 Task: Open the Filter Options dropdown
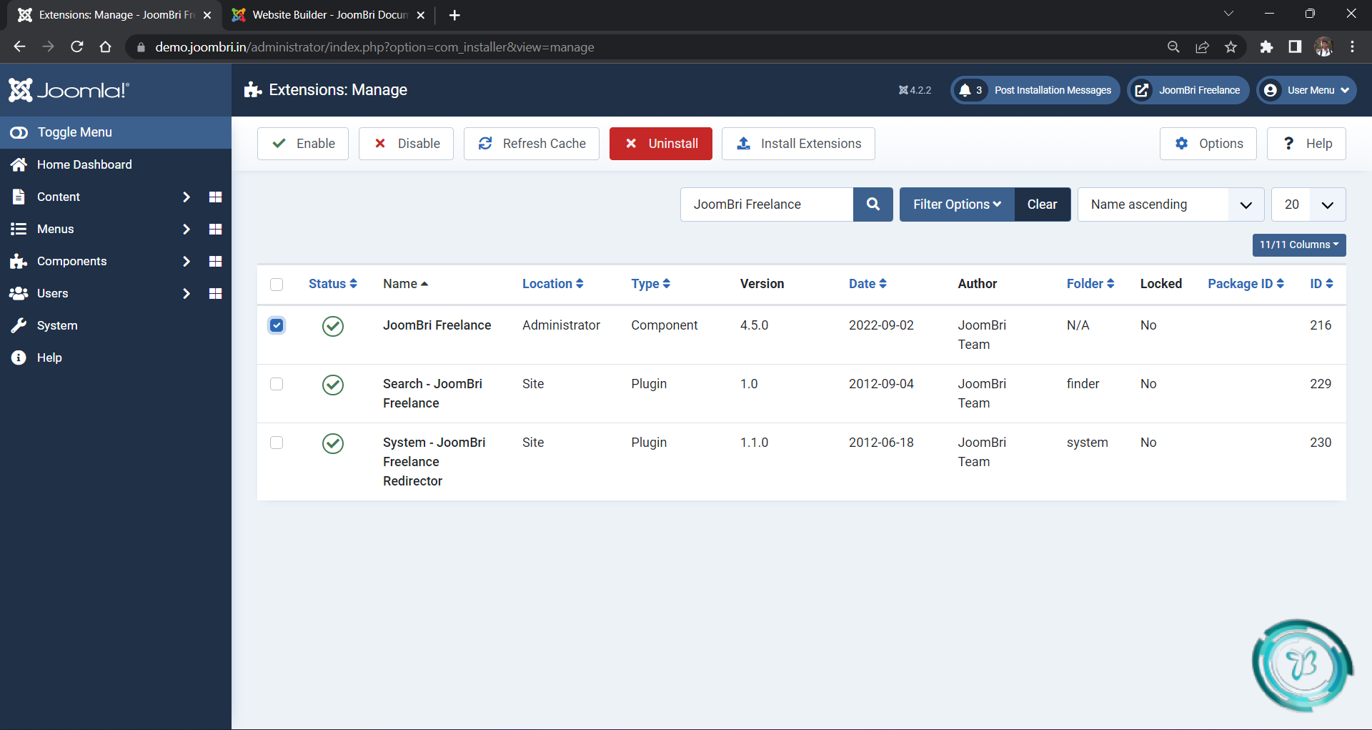957,204
